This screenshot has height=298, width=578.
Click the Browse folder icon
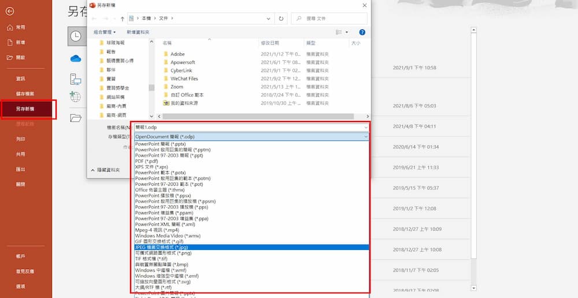[76, 118]
